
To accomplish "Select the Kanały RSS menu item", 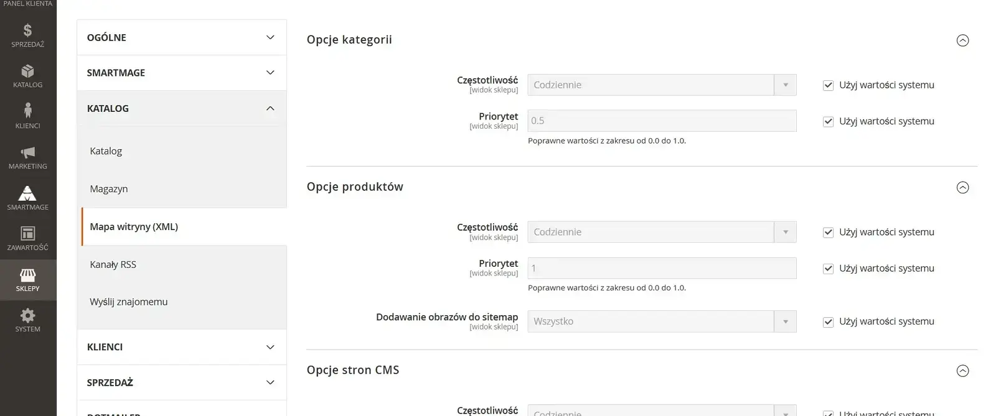I will (113, 264).
